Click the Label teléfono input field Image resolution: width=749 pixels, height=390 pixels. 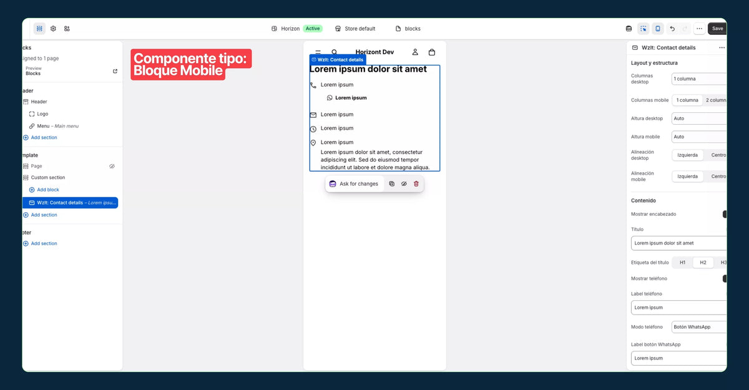(x=679, y=308)
